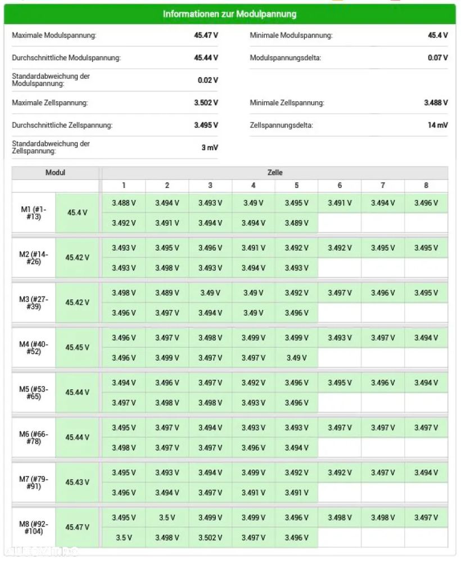461x562 pixels.
Task: Click the "Standardabweichung der Modulspannung:" label
Action: pos(51,79)
